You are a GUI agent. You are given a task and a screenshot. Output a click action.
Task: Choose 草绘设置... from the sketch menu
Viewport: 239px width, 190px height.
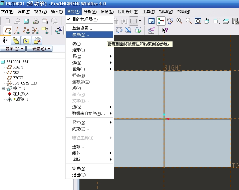[x=89, y=28]
